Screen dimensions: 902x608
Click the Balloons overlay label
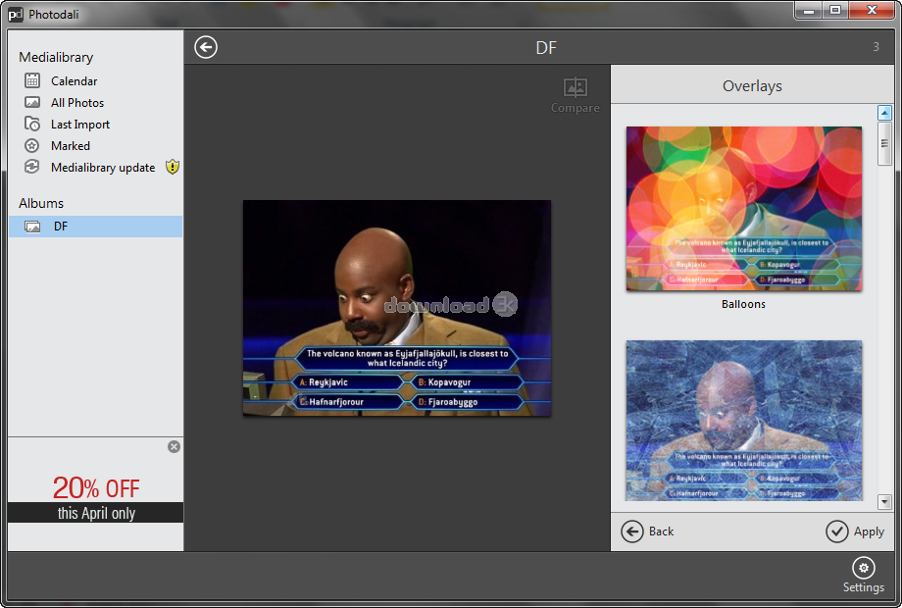click(x=744, y=304)
